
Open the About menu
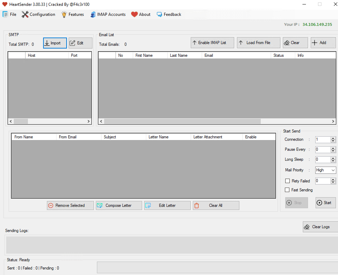141,14
